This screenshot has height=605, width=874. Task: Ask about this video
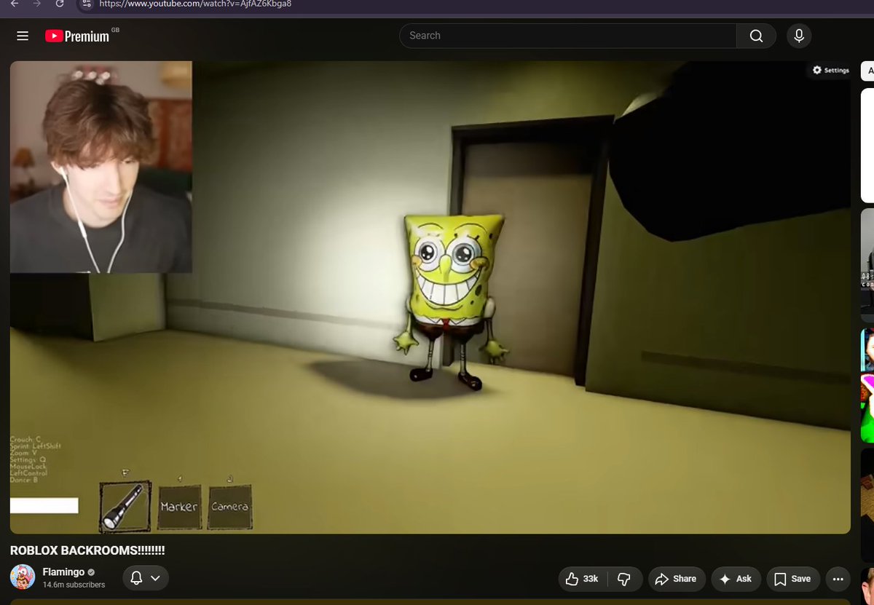pyautogui.click(x=736, y=579)
